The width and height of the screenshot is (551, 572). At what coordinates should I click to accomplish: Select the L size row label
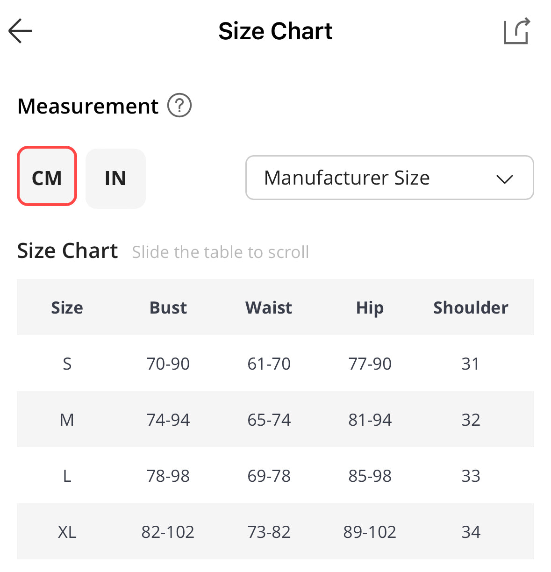point(67,476)
